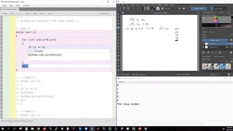
Task: Toggle preserve alpha icon in Krita toolbar
Action: tap(184, 9)
